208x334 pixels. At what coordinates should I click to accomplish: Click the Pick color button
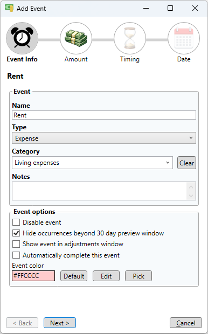[x=138, y=276]
